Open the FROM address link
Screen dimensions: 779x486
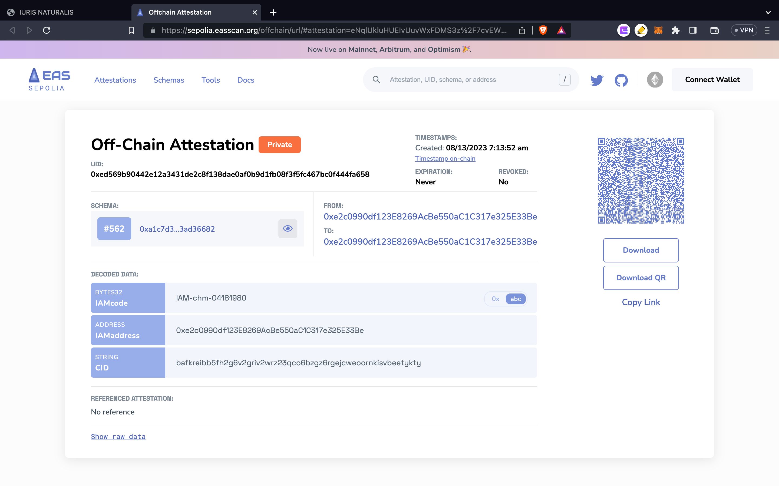(x=430, y=217)
